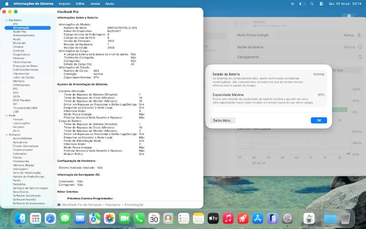Open Launchpad apps grid in the Dock
Screen dimensions: 366x229
pyautogui.click(x=35, y=219)
